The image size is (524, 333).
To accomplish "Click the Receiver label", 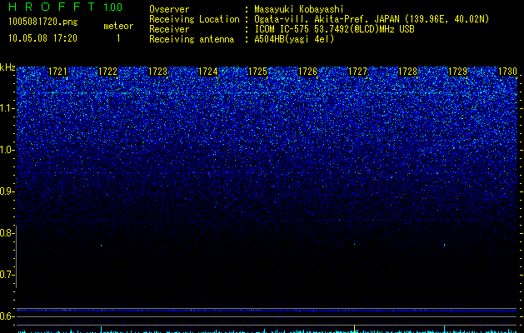I will pyautogui.click(x=169, y=29).
